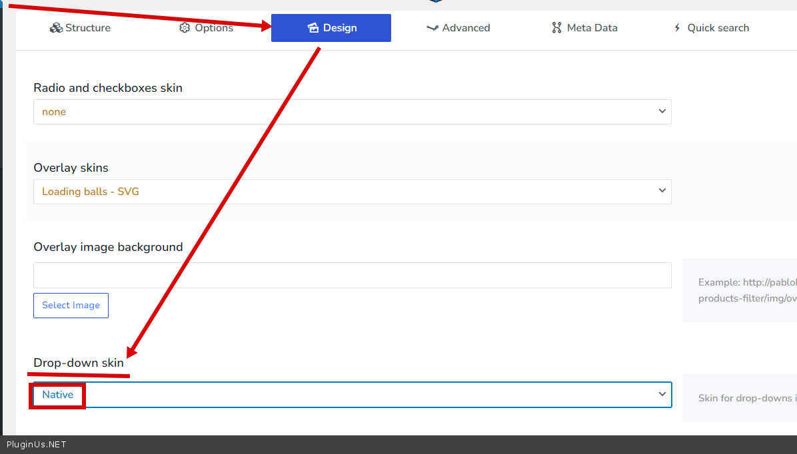Screen dimensions: 797x454
Task: Open the Overlay skins dropdown showing Loading balls
Action: 352,192
